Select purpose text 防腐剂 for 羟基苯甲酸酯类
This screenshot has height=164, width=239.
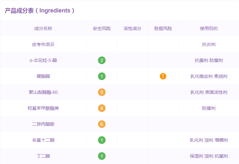[x=209, y=108]
